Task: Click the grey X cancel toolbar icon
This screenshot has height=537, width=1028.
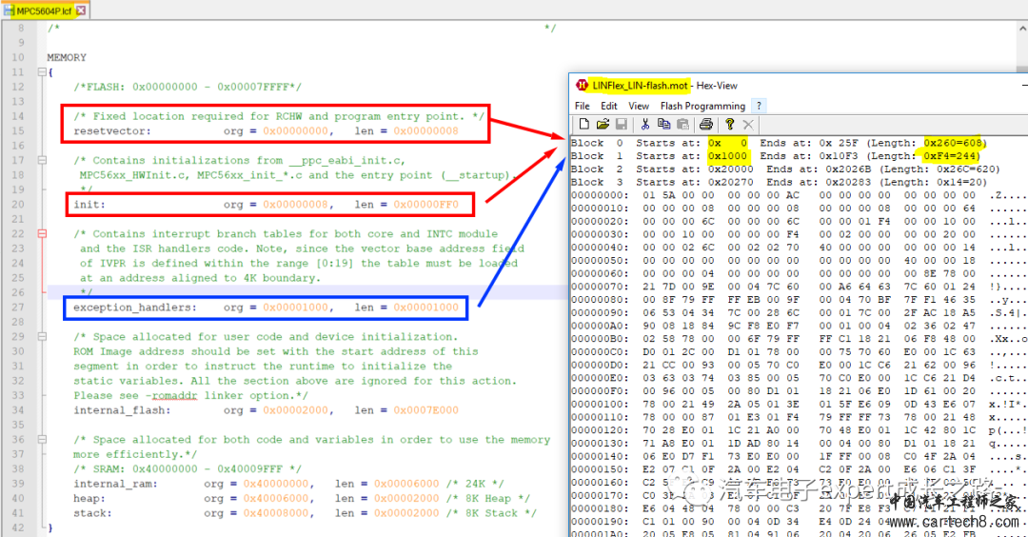Action: pos(748,124)
